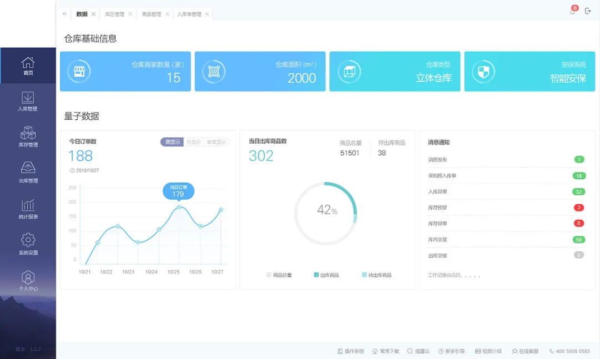Select the 周显示 toggle on orders chart
600x359 pixels.
[x=172, y=142]
